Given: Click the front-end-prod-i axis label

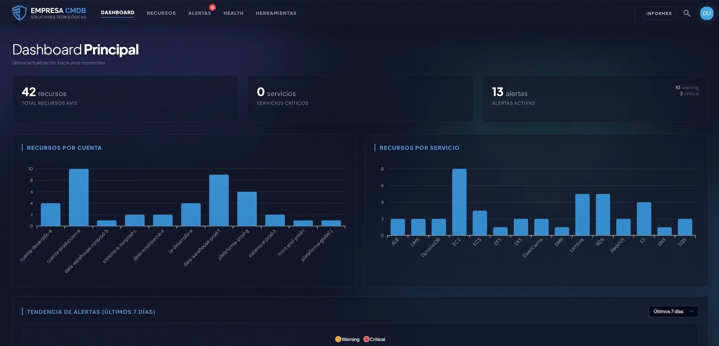Looking at the screenshot, I should coord(291,242).
